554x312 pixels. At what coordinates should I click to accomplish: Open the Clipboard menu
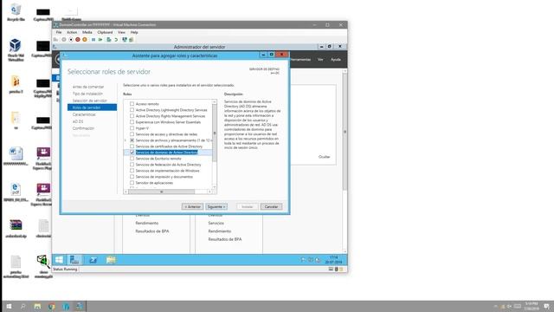click(105, 32)
